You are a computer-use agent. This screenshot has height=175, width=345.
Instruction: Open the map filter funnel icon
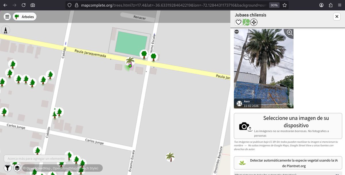(x=8, y=168)
